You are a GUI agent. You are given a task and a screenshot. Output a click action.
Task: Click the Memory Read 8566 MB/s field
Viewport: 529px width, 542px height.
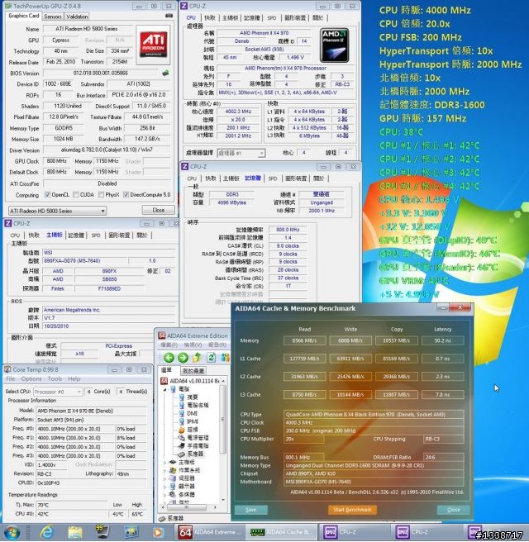[304, 340]
